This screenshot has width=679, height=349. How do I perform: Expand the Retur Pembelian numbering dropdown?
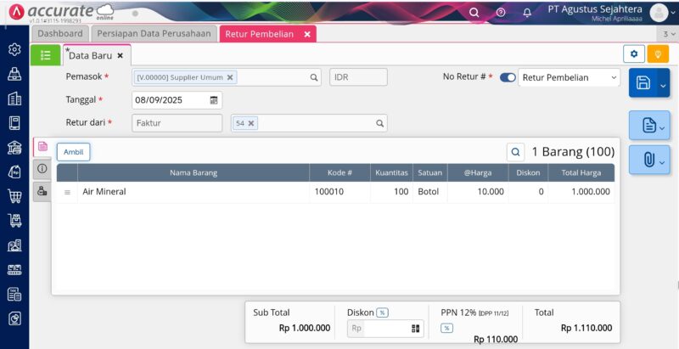(x=569, y=77)
